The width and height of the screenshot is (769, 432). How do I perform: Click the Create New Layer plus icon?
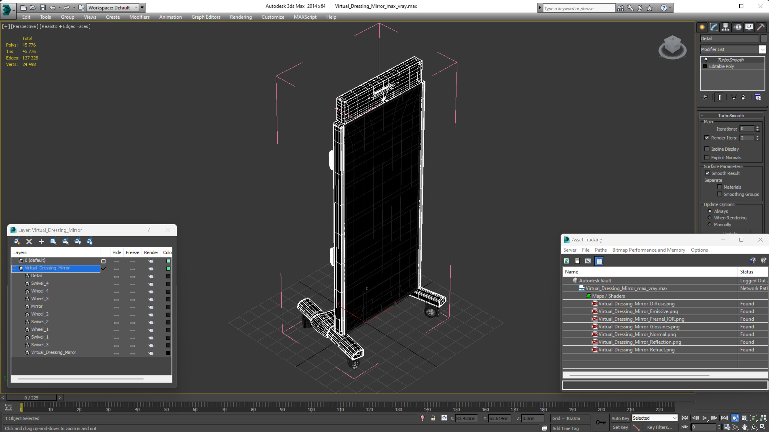click(41, 241)
